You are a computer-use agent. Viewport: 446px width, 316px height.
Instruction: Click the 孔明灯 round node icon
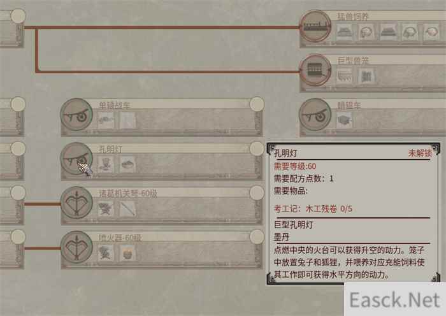click(x=76, y=159)
